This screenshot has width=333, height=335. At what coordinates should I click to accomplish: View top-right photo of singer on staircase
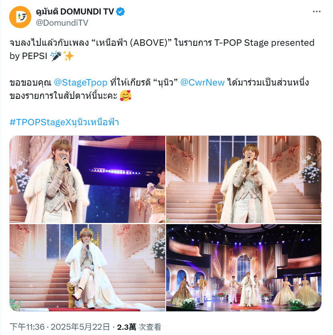click(244, 179)
